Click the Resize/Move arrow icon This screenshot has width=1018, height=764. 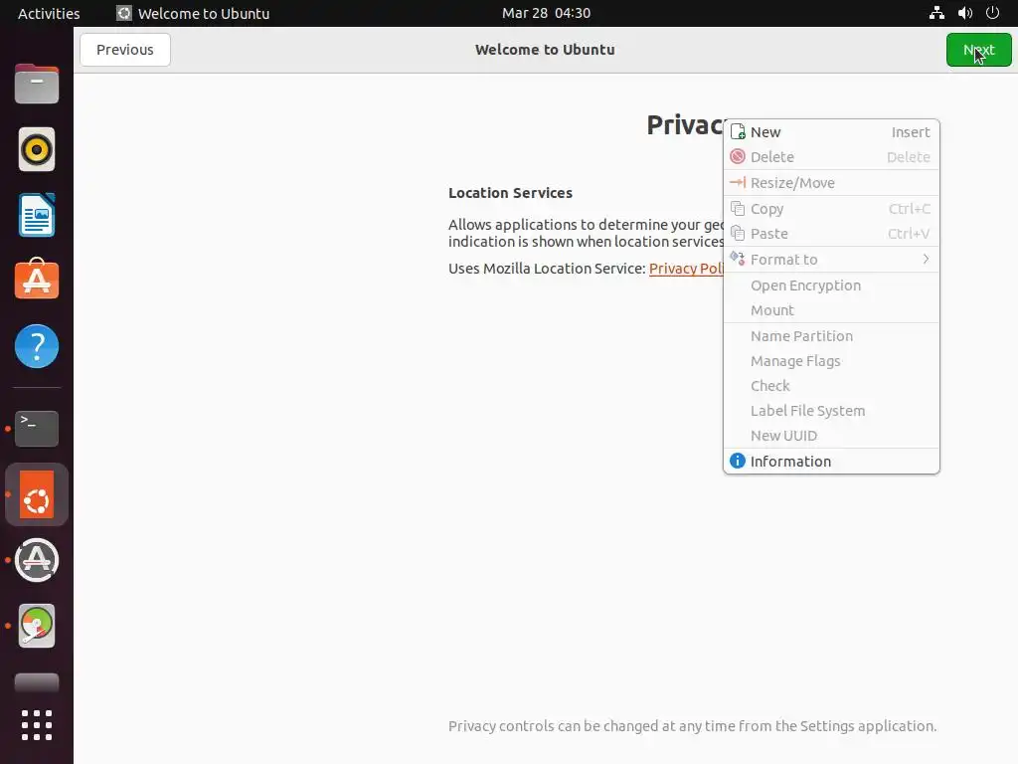point(738,183)
